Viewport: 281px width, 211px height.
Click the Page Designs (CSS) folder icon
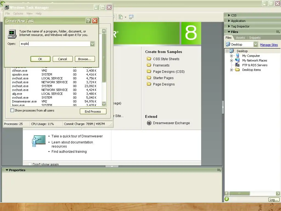click(149, 71)
